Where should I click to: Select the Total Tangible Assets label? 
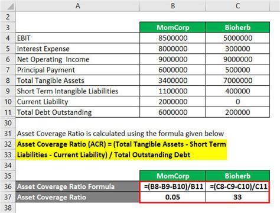tap(77, 80)
